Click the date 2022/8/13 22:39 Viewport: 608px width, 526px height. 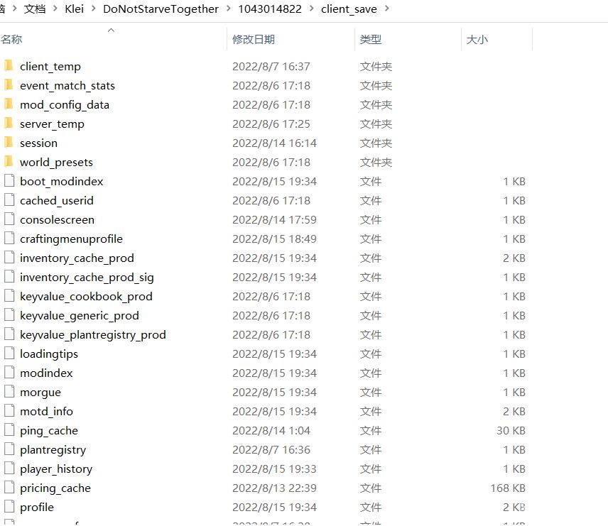pos(274,488)
